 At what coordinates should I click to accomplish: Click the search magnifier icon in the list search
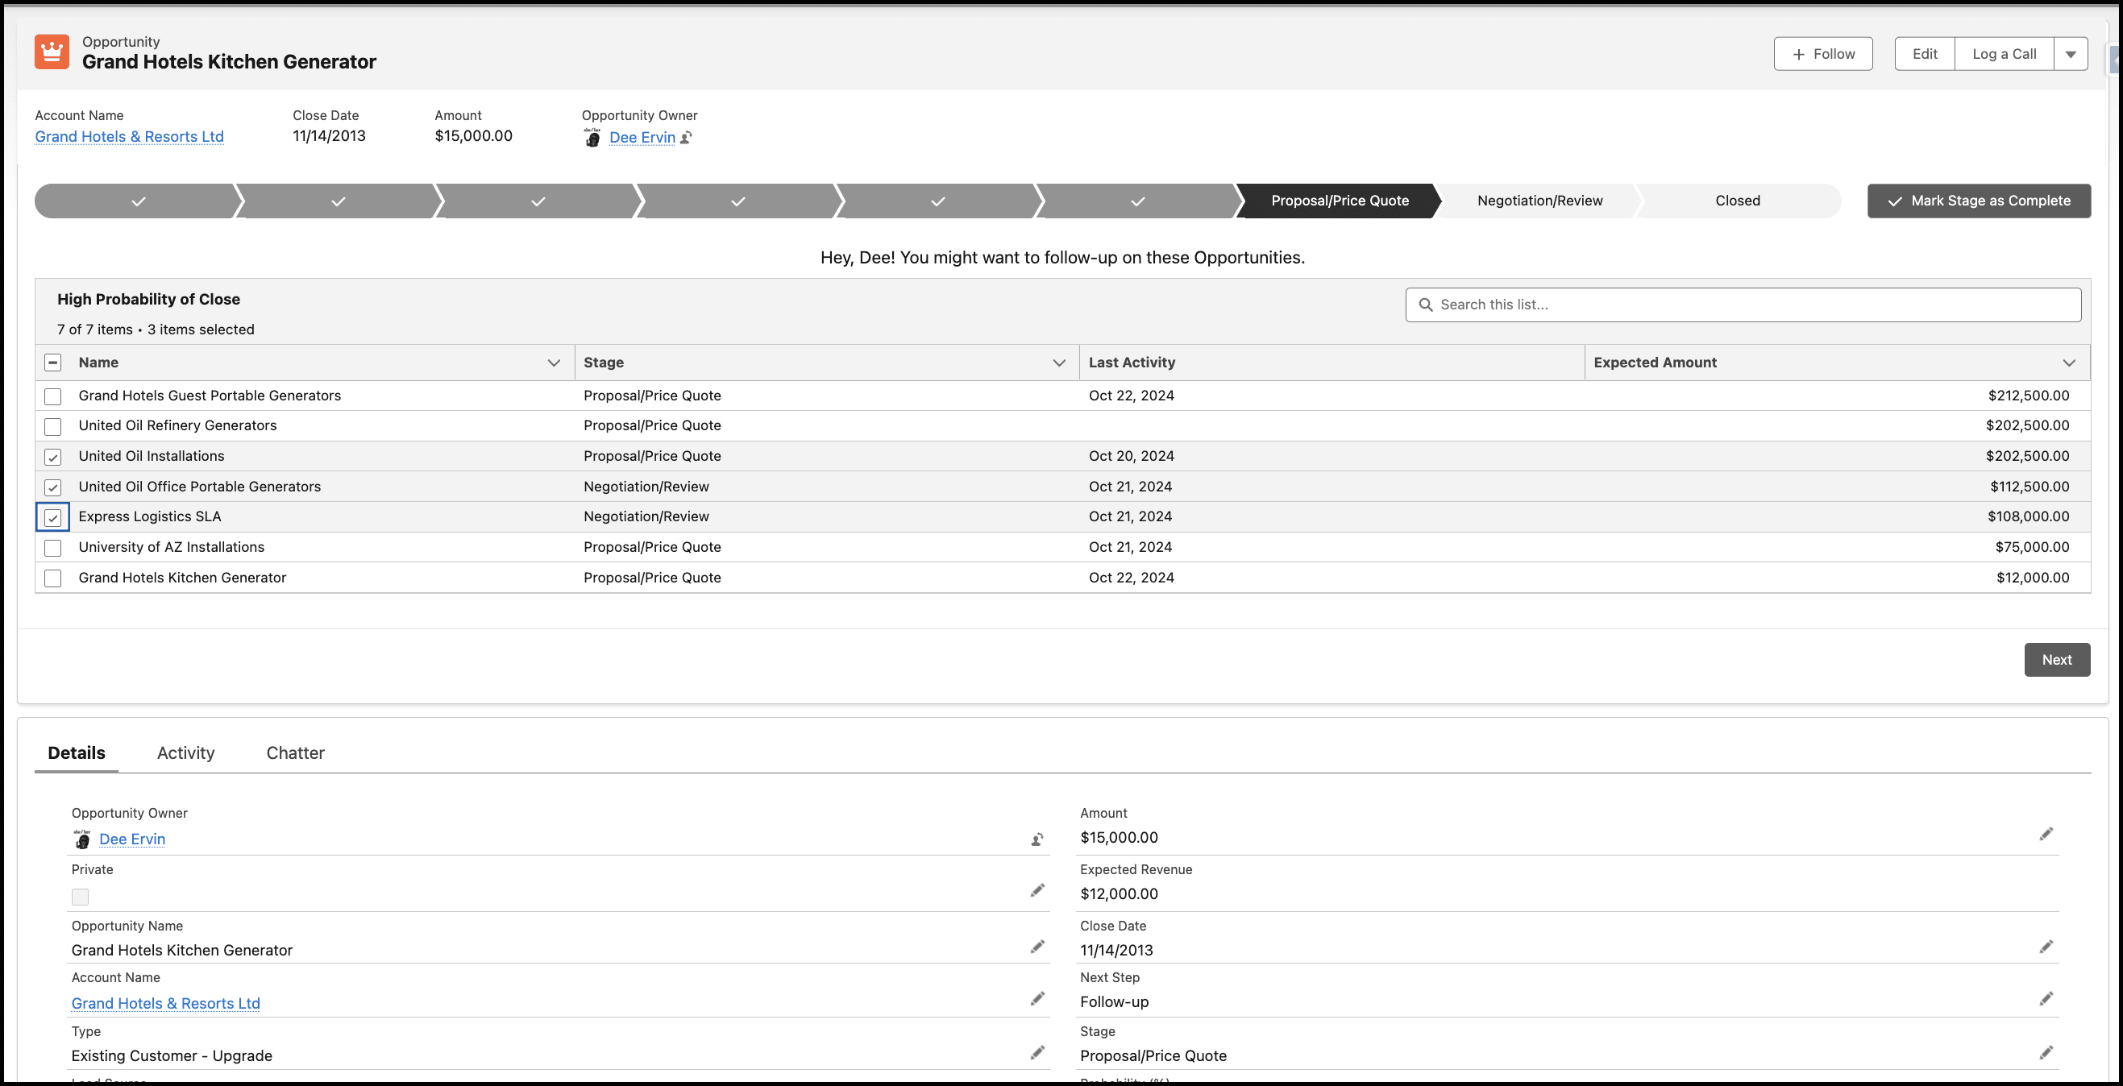[1425, 305]
